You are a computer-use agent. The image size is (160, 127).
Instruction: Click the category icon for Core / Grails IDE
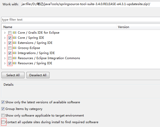(15, 33)
